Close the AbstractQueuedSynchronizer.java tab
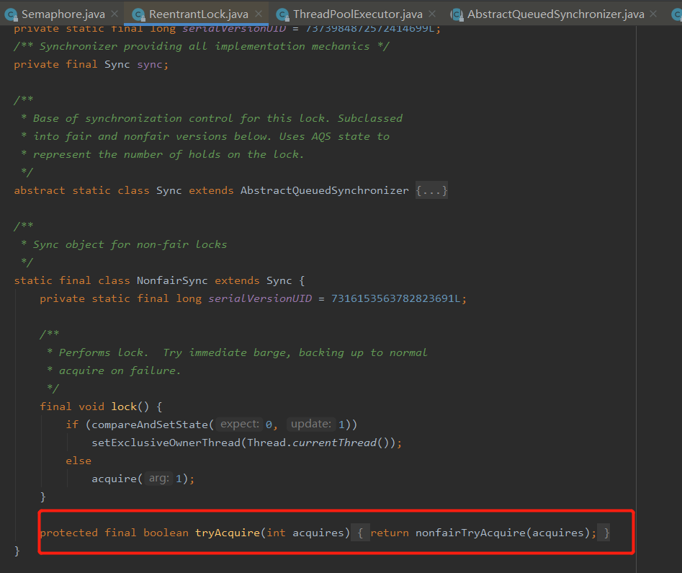The image size is (682, 573). click(x=653, y=14)
